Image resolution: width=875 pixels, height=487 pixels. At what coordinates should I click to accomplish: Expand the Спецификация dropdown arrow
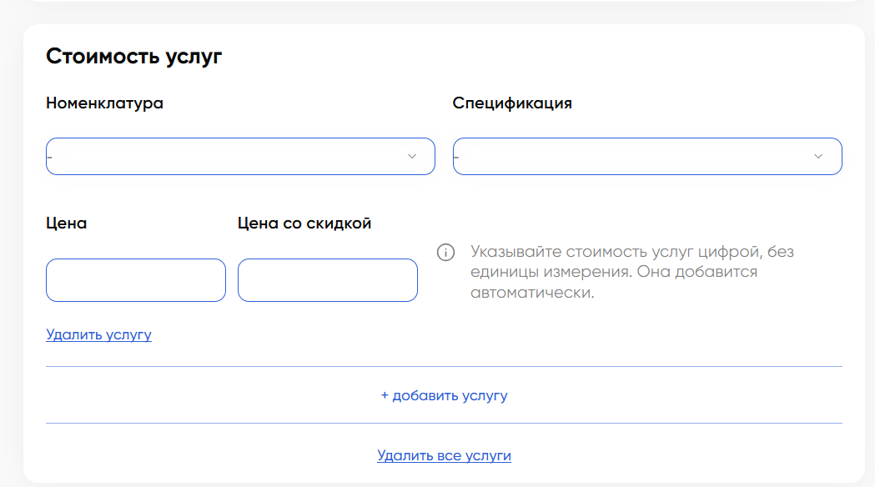coord(818,157)
